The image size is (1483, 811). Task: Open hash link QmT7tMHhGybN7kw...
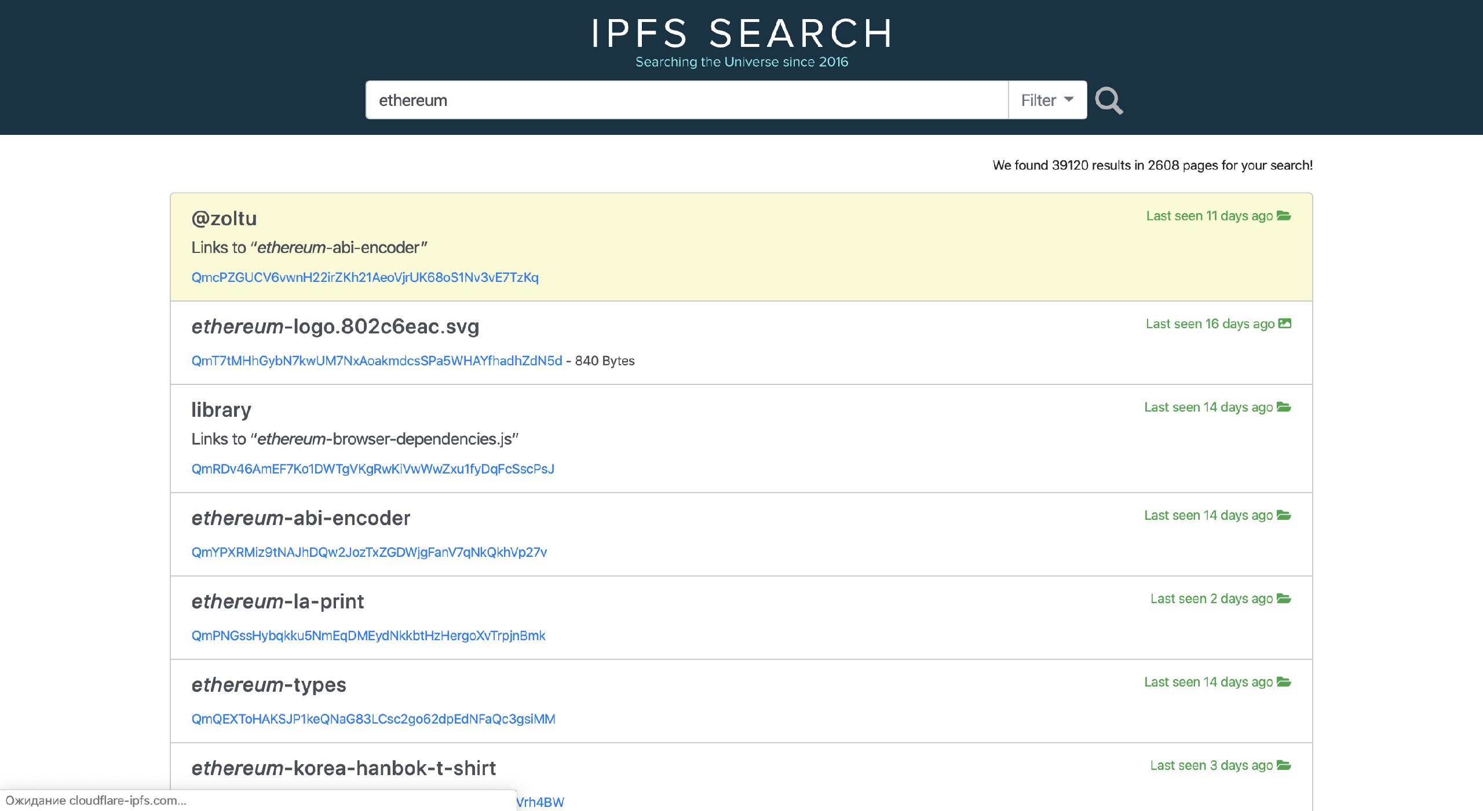377,361
